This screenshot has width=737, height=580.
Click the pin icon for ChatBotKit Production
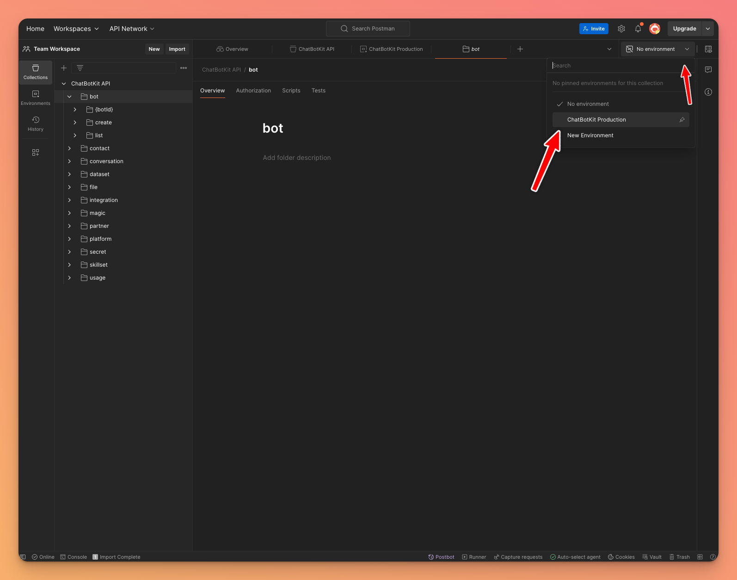click(x=682, y=120)
